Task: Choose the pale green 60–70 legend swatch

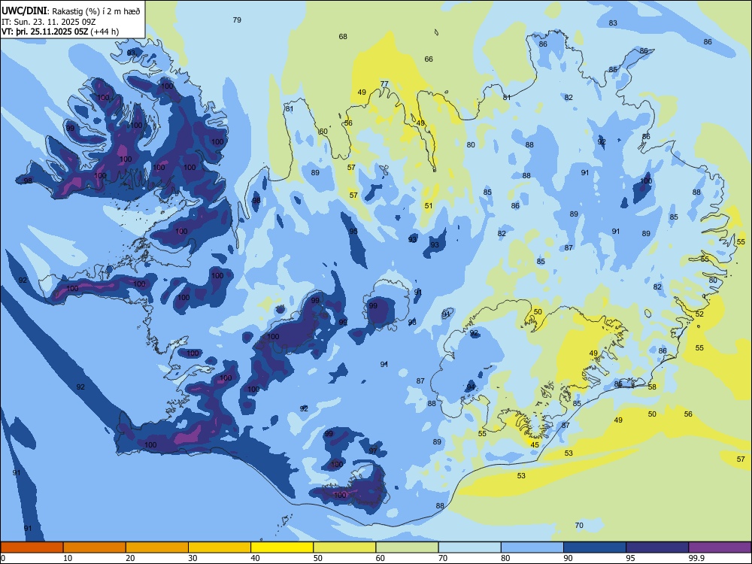Action: [407, 547]
